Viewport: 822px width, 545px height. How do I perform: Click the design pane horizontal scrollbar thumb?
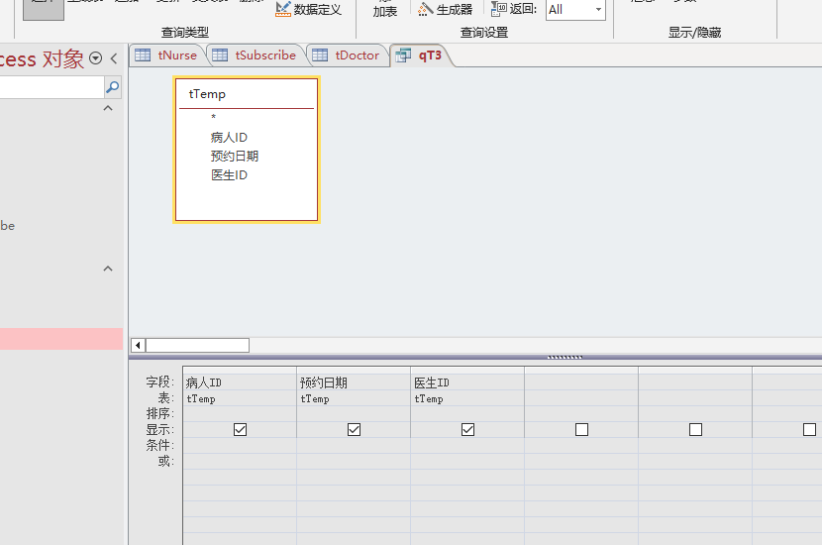(x=198, y=345)
